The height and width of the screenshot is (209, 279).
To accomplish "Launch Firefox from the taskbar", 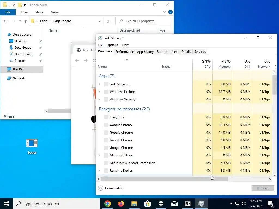I will tap(121, 204).
